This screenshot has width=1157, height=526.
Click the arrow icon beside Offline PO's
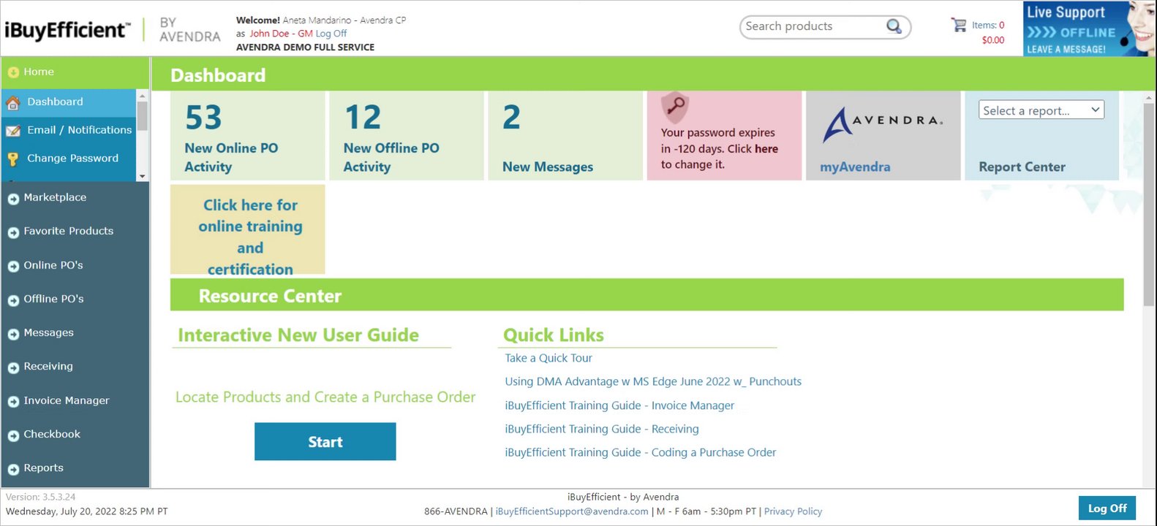point(13,300)
